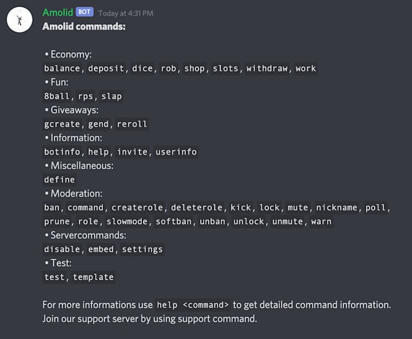The image size is (412, 339).
Task: Click the settings command under Servercommands
Action: click(x=142, y=249)
